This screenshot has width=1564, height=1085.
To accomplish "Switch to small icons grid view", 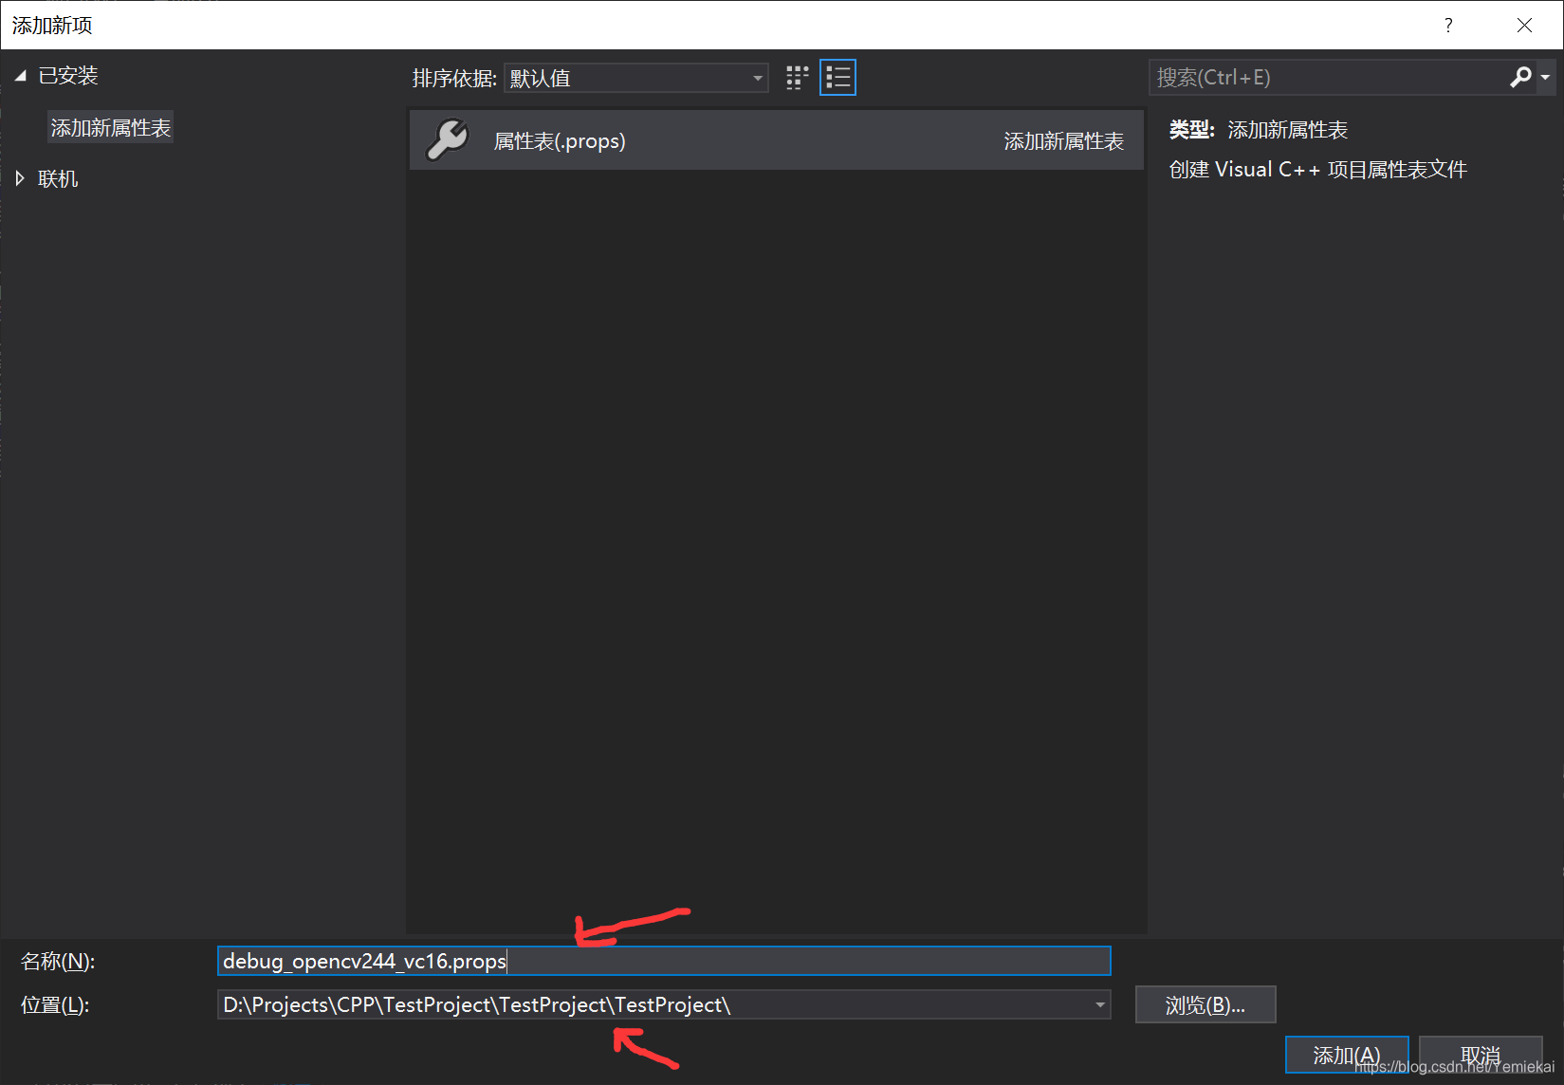I will (x=798, y=78).
